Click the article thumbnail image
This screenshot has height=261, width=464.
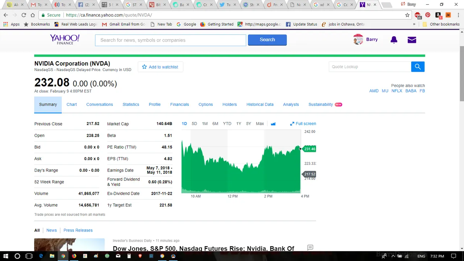pyautogui.click(x=69, y=244)
